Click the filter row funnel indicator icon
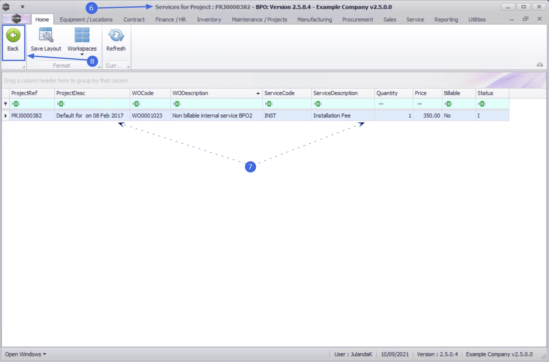Image resolution: width=549 pixels, height=362 pixels. coord(6,104)
